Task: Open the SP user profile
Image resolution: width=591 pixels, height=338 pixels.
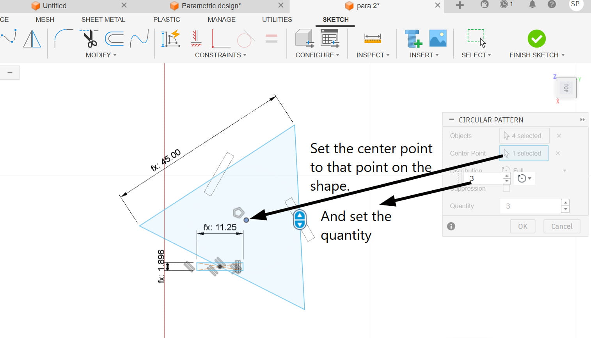Action: 575,4
